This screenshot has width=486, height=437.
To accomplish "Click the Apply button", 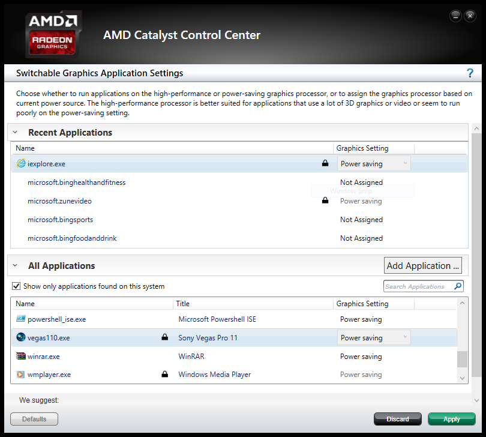I will point(451,419).
